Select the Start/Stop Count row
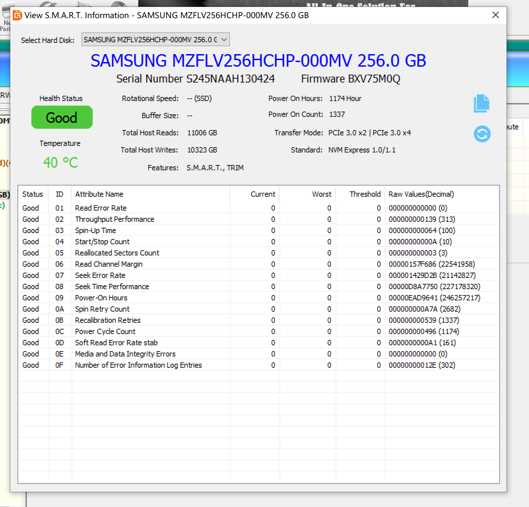The height and width of the screenshot is (507, 529). [x=259, y=242]
